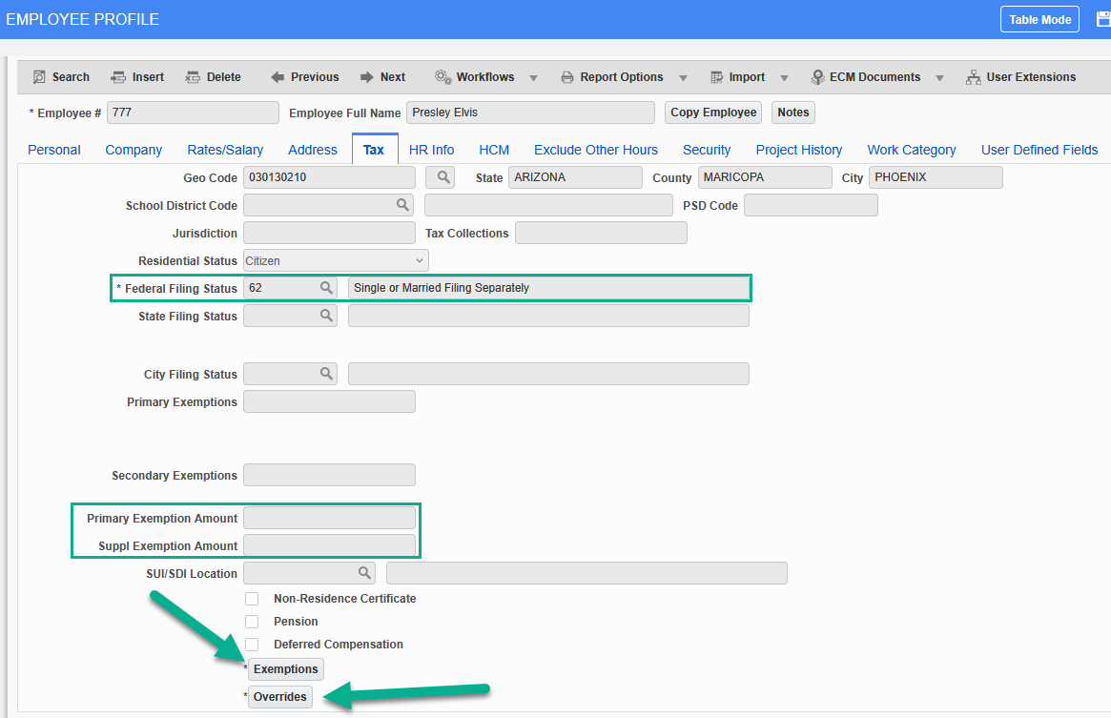Open the HR Info tab

pos(431,150)
